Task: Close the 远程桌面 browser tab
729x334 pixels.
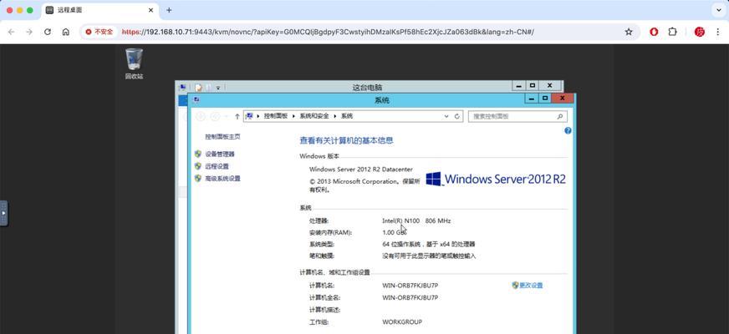Action: click(150, 10)
